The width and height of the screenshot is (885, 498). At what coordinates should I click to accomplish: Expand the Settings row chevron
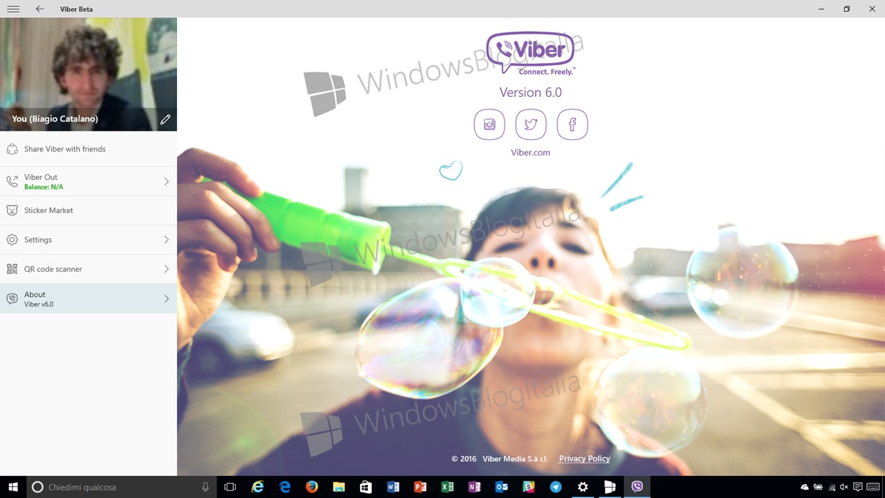click(167, 240)
